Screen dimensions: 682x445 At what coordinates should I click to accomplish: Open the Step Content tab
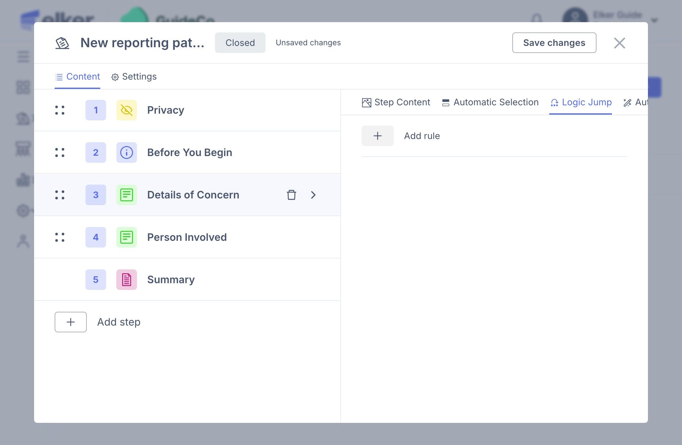(x=396, y=102)
